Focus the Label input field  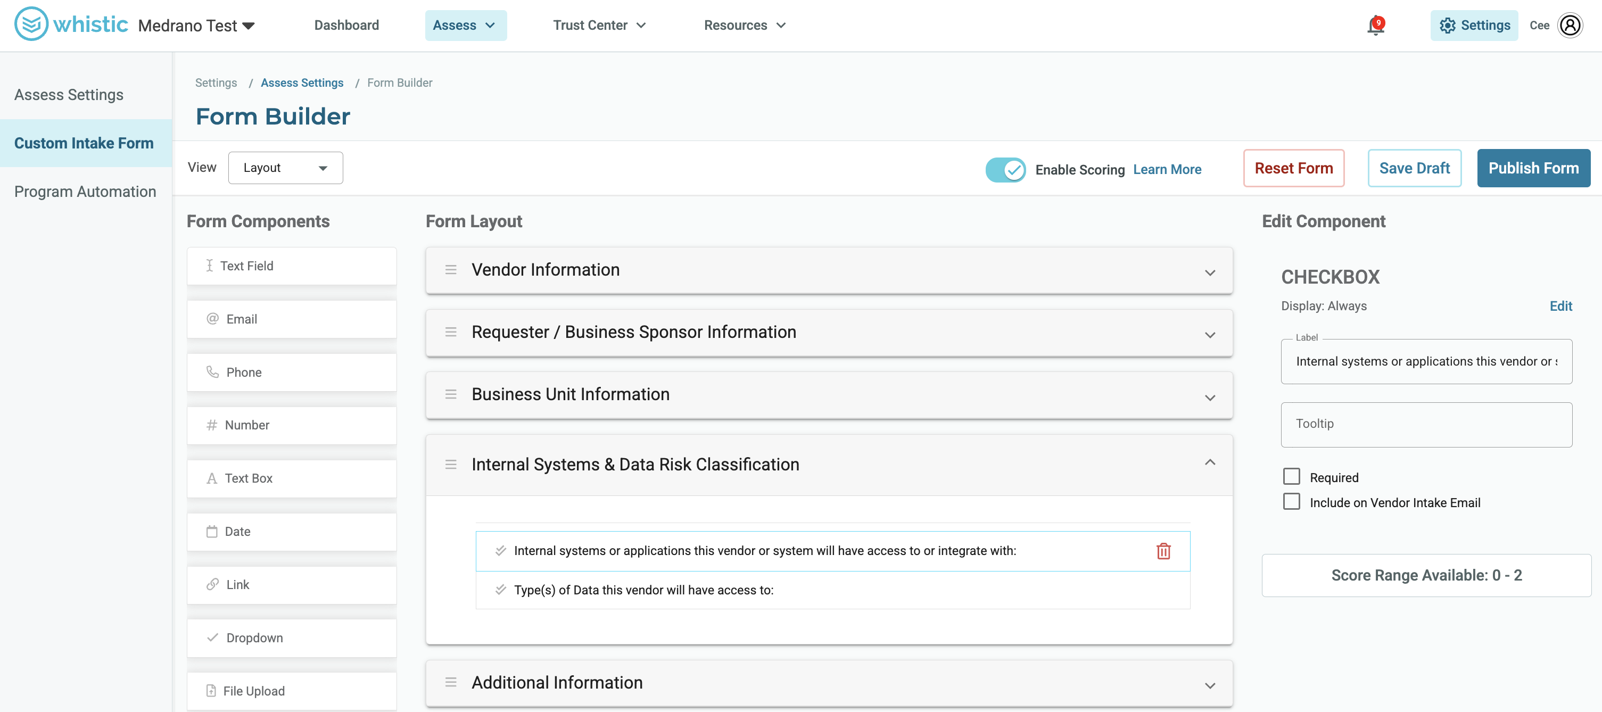[x=1426, y=361]
